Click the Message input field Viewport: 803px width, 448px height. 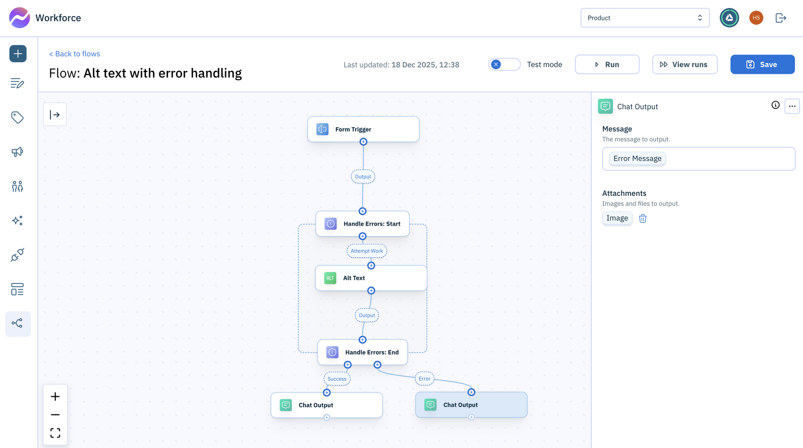pos(726,159)
